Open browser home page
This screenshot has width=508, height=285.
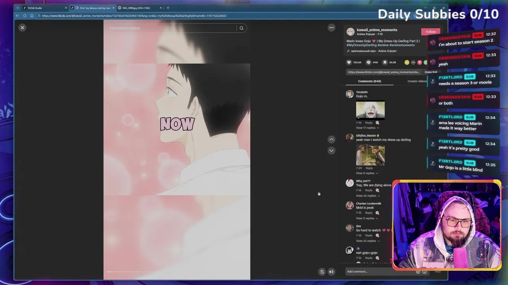point(32,16)
